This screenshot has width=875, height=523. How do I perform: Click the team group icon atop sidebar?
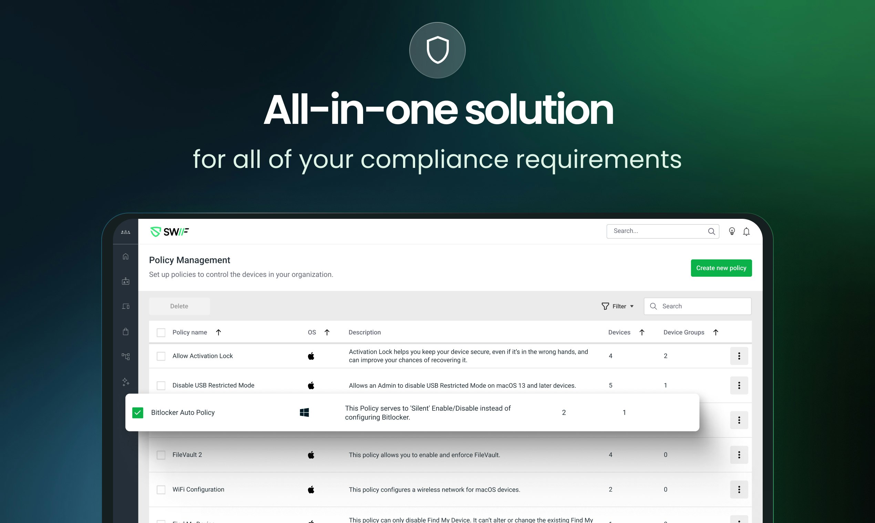[x=126, y=232]
